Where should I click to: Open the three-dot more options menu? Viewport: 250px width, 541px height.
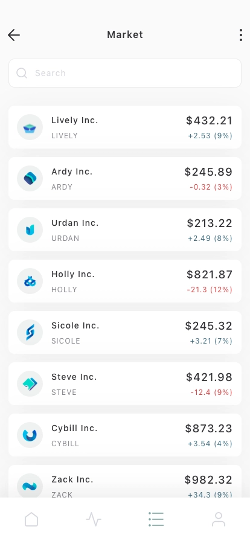point(241,35)
